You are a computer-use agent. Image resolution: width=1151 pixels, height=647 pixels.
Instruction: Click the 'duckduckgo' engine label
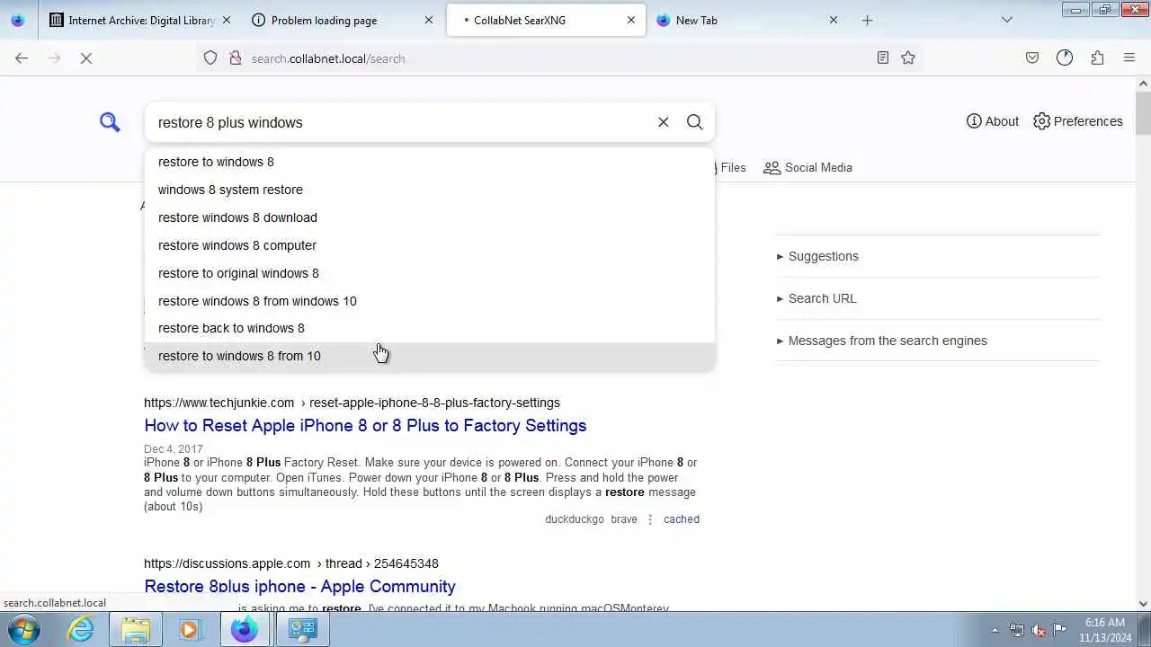point(574,519)
